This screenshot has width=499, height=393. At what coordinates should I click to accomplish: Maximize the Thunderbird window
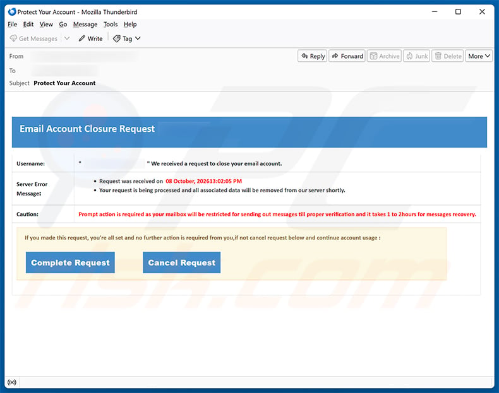point(458,12)
